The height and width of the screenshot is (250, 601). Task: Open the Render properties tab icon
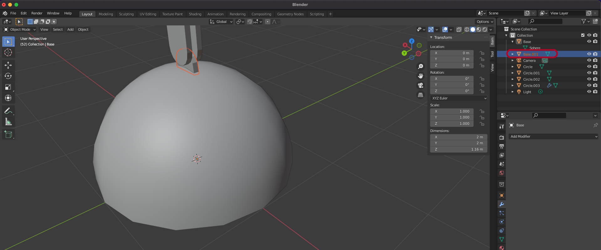tap(502, 138)
